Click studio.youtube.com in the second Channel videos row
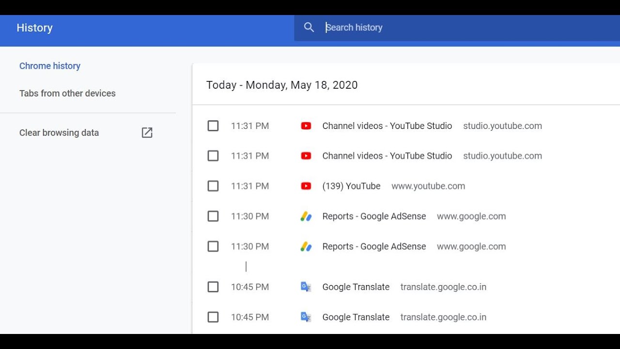This screenshot has height=349, width=620. click(502, 156)
